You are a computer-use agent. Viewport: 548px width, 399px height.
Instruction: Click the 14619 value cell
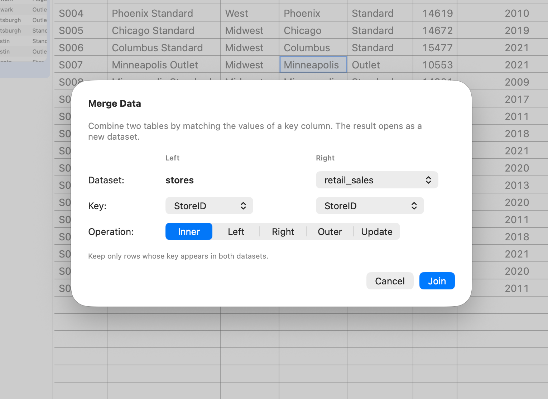coord(435,13)
